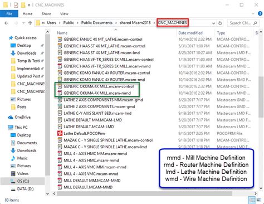264x204 pixels.
Task: Select file name MILL DEFAULT MM.MCAM-MMD
Action: [x=92, y=181]
